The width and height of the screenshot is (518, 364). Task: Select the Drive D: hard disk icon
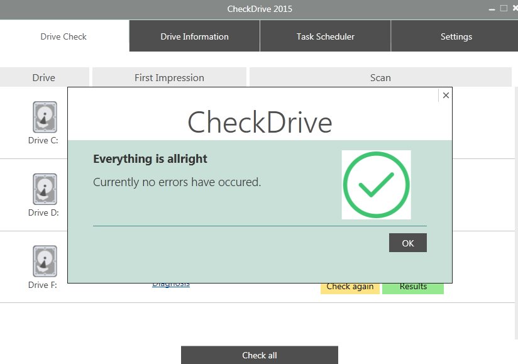click(45, 189)
